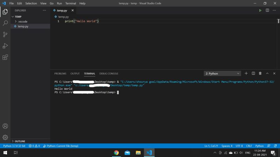The width and height of the screenshot is (280, 157).
Task: Open Task View on the taskbar
Action: (x=16, y=152)
